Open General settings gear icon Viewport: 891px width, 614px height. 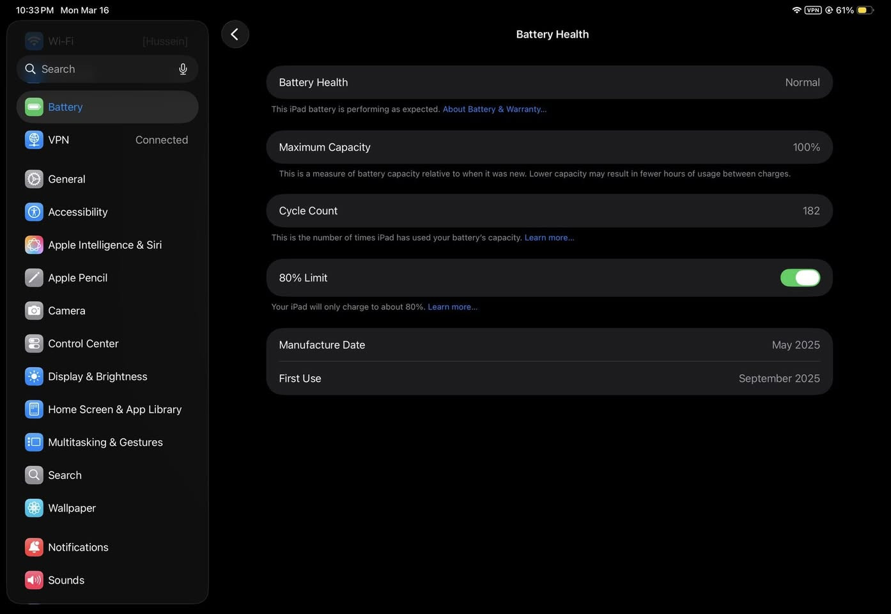[x=34, y=179]
